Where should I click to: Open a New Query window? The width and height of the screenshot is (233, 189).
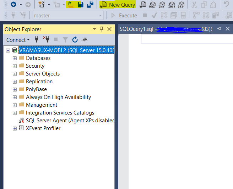click(118, 5)
